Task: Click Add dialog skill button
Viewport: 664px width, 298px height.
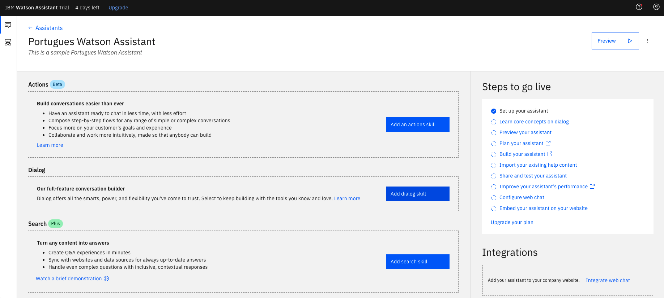Action: pyautogui.click(x=418, y=194)
